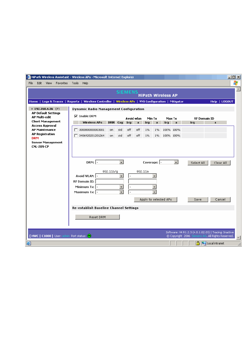Click the admin user link in footer

point(66,236)
